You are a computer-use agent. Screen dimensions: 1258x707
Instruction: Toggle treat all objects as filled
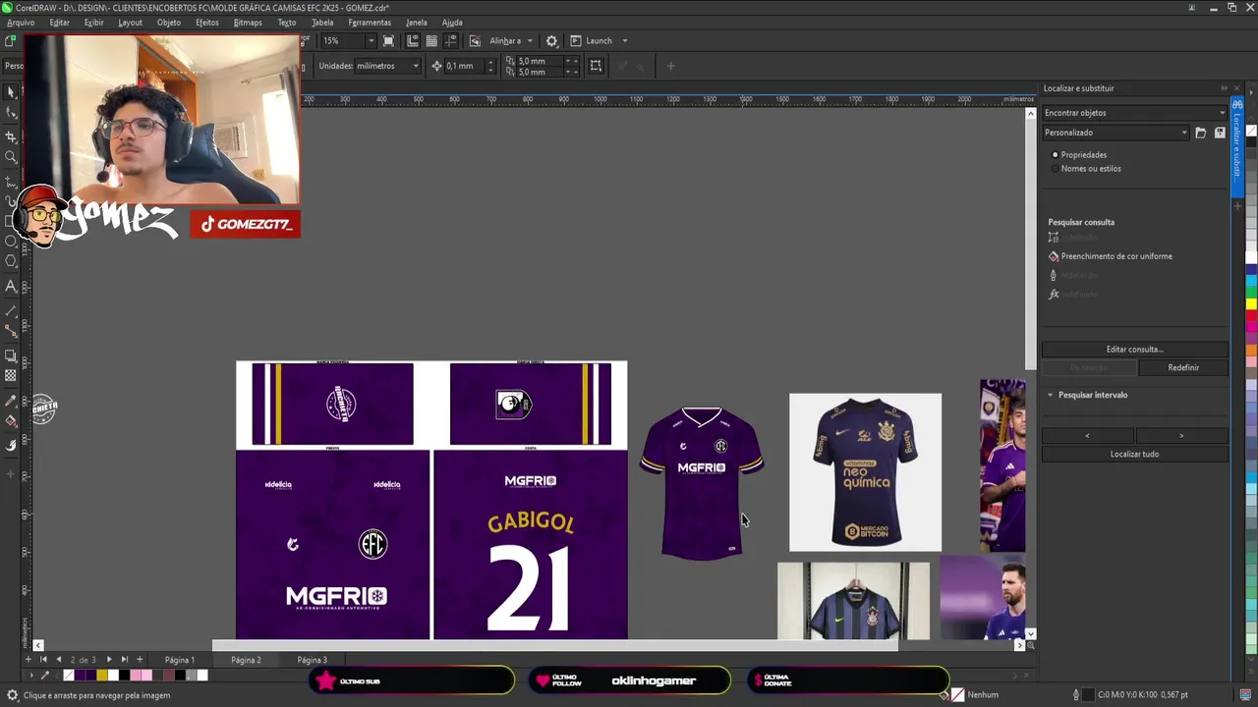tap(596, 66)
